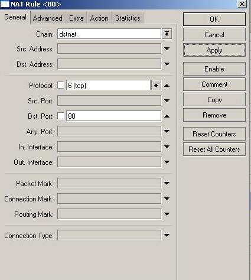Click the Chain input showing dstnat

[109, 34]
